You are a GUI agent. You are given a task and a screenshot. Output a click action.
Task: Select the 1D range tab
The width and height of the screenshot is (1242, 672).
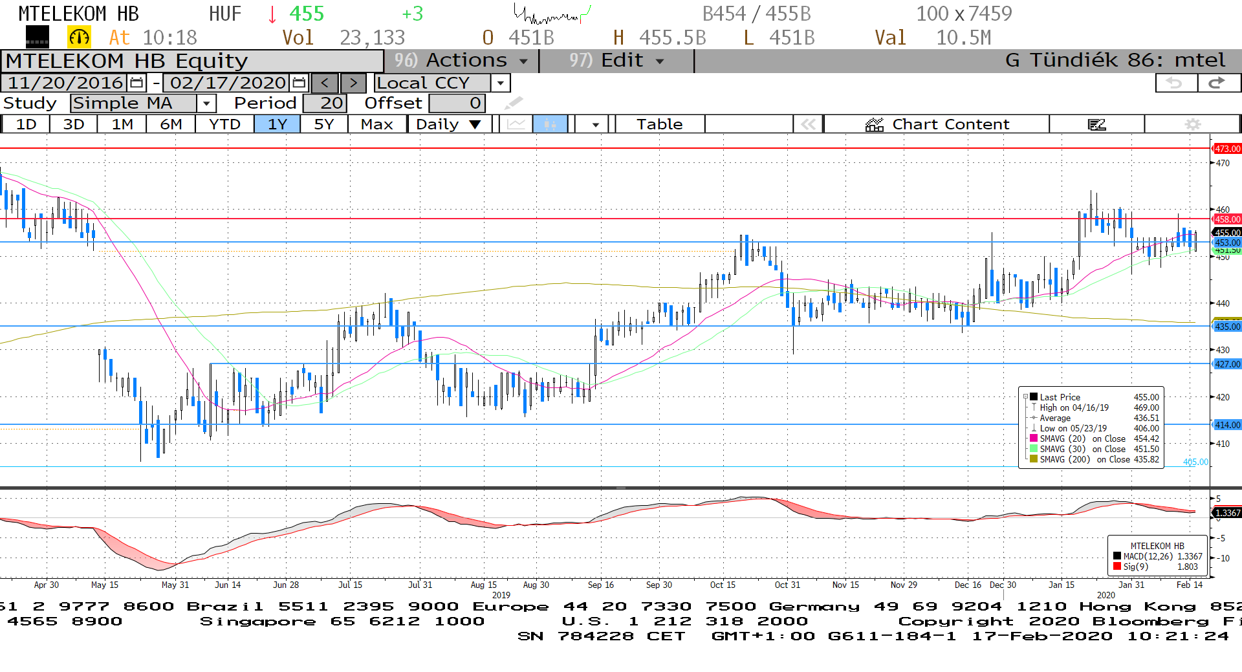tap(26, 124)
